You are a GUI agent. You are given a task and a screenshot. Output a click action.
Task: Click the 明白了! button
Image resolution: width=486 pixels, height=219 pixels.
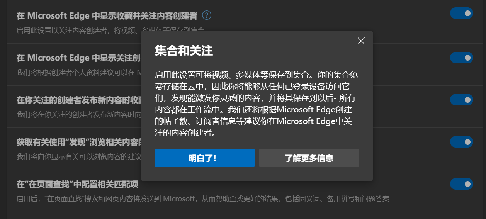205,158
